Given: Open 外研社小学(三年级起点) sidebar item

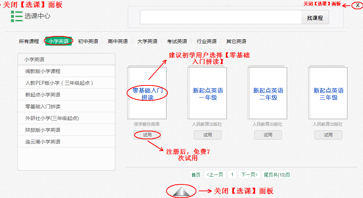Looking at the screenshot, I should coord(52,118).
